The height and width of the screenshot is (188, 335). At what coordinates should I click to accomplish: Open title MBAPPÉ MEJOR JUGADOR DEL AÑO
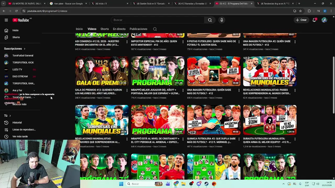point(155,92)
